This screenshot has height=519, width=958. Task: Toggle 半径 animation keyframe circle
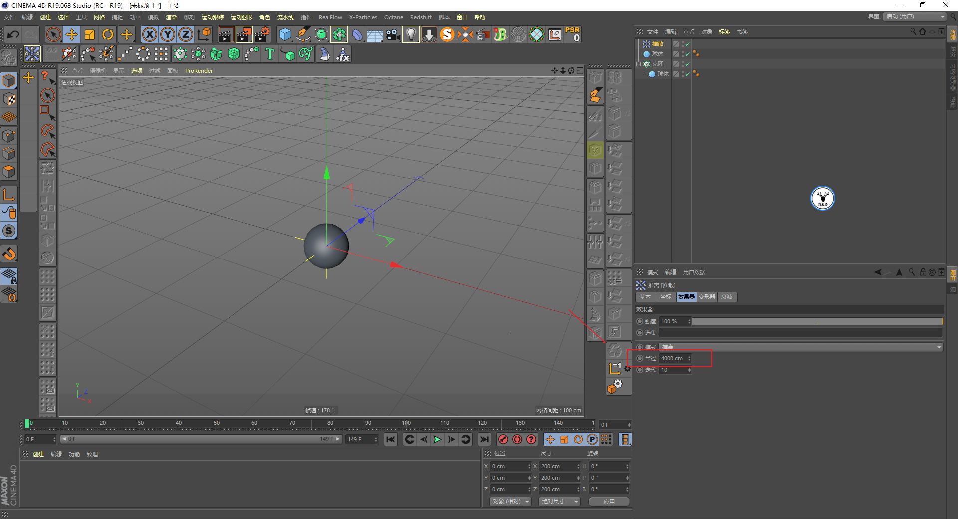tap(640, 358)
